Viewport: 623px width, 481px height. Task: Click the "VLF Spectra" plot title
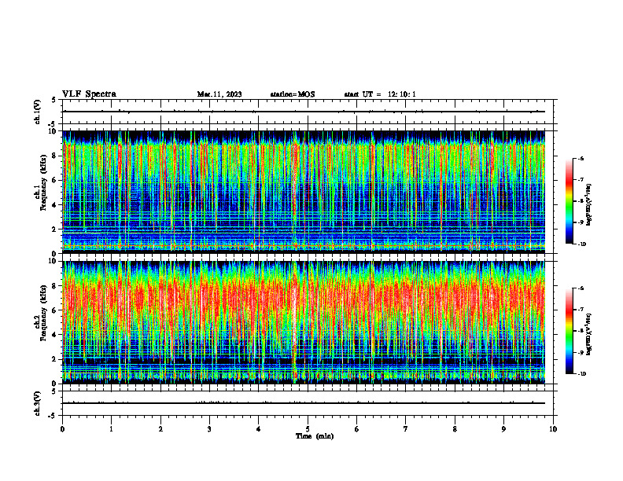(89, 94)
